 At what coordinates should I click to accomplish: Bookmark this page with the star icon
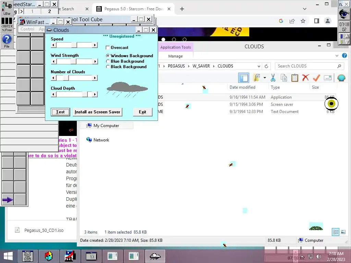pyautogui.click(x=303, y=21)
